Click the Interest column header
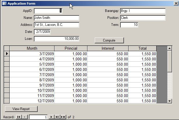This screenshot has height=120, width=179. point(108,49)
